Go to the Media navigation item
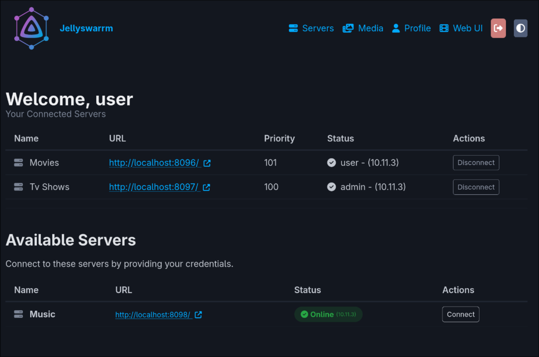 click(363, 28)
